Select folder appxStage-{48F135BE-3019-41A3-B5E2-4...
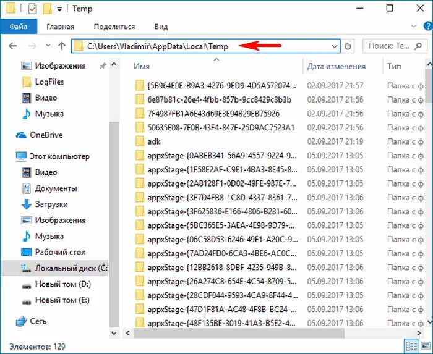The image size is (433, 354). 215,323
